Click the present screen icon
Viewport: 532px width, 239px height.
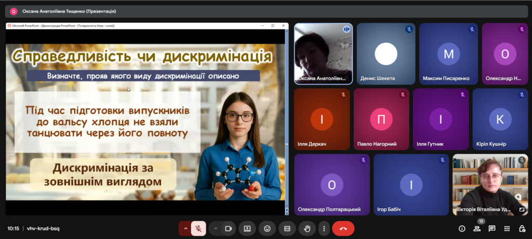point(247,228)
